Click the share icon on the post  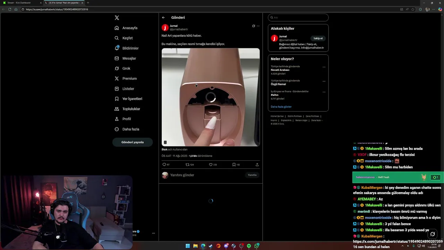click(257, 165)
